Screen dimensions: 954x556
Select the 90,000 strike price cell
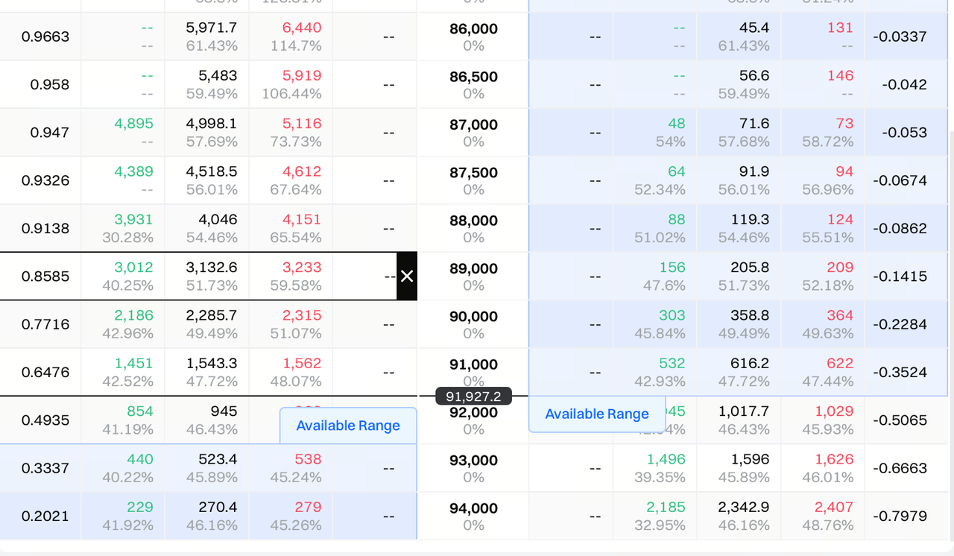pyautogui.click(x=473, y=317)
